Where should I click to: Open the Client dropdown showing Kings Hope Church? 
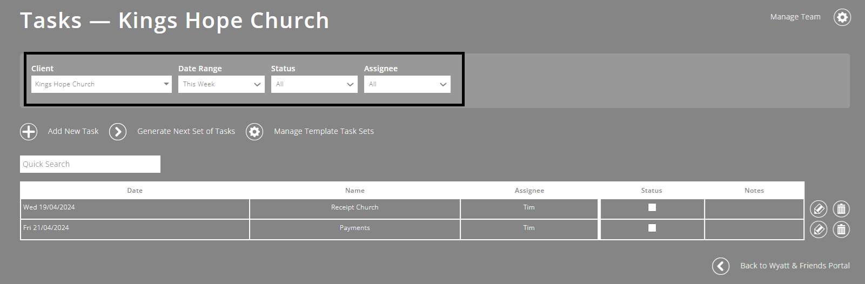click(102, 84)
